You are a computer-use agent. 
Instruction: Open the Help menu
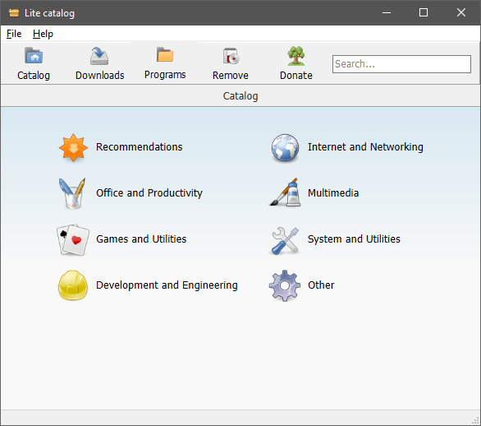click(43, 34)
